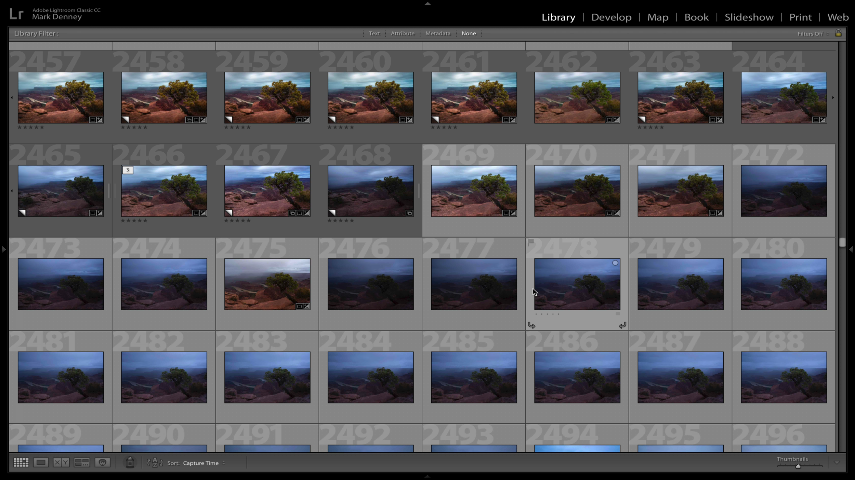Screen dimensions: 855x480
Task: Open the Slideshow module
Action: [749, 17]
